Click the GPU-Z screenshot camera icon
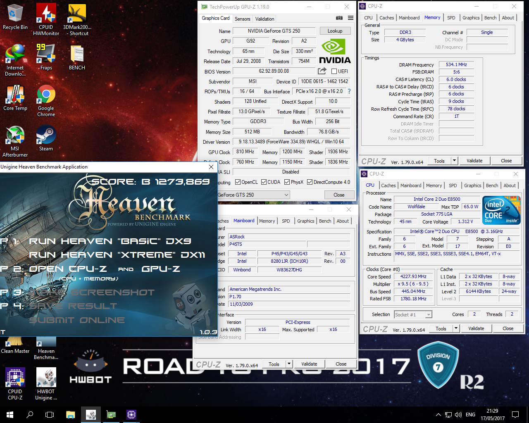 coord(339,18)
